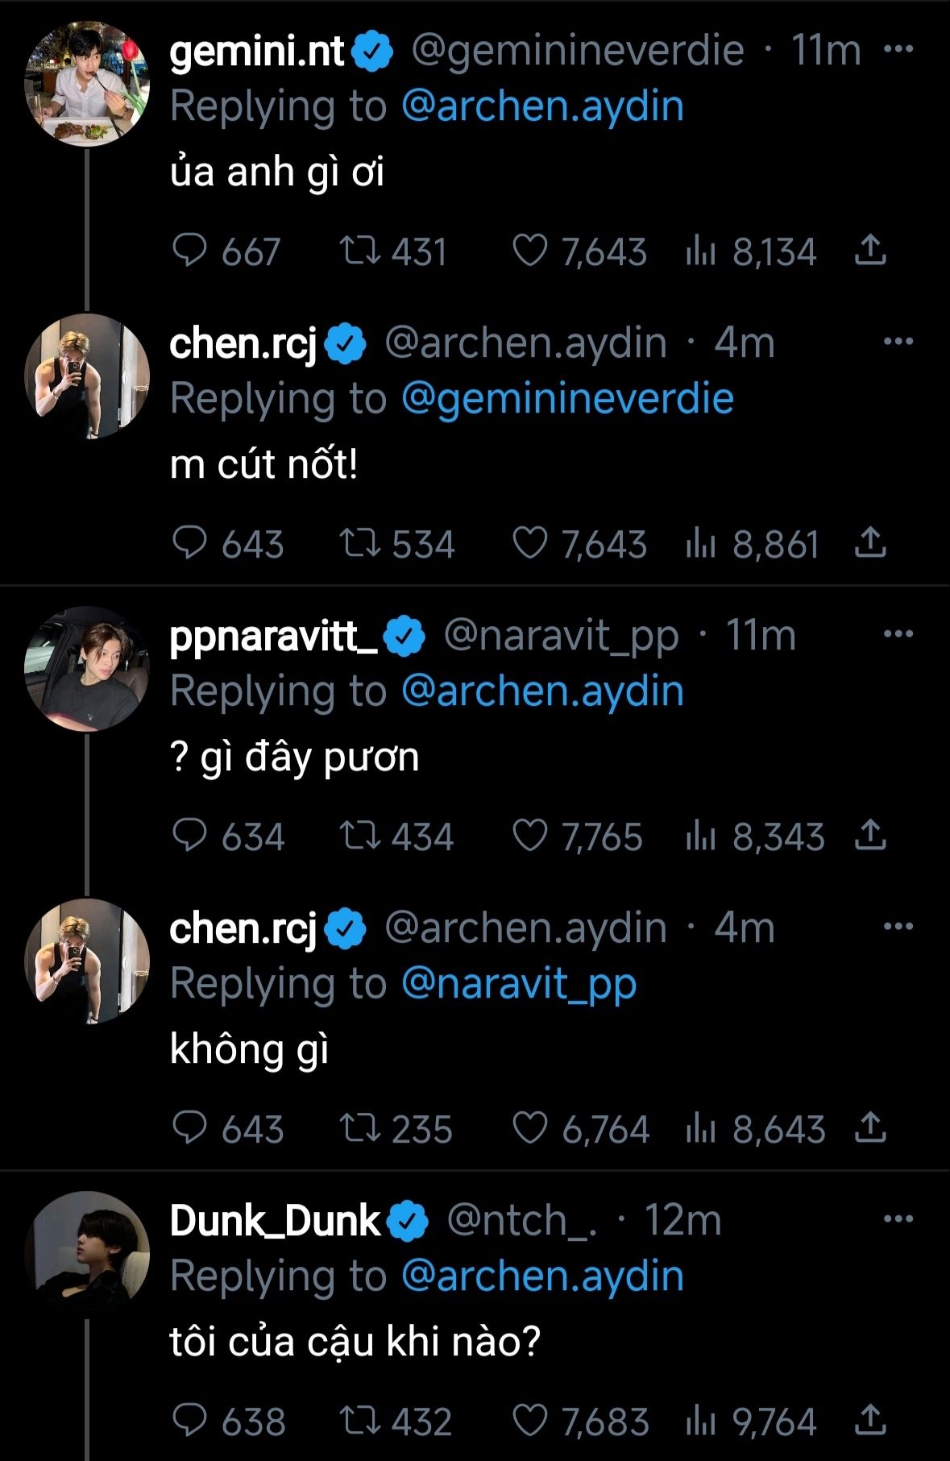View analytics on ppnaravitt_'s reply
Viewport: 950px width, 1461px height.
point(701,836)
